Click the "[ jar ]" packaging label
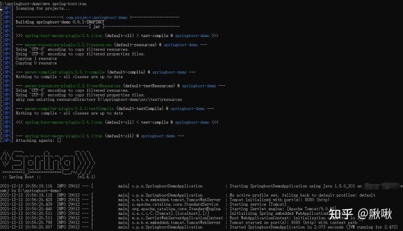403x231 pixels. click(x=97, y=26)
